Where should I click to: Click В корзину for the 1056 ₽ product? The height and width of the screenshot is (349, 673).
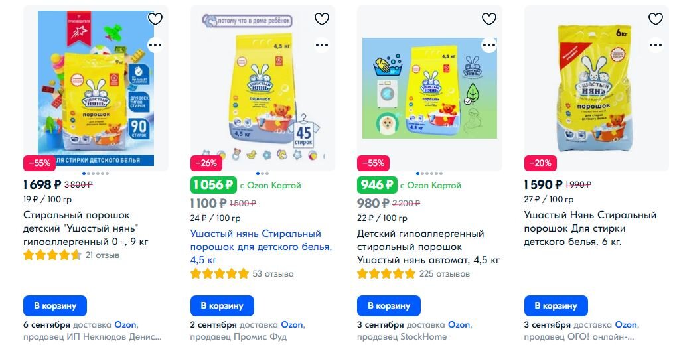tap(222, 306)
